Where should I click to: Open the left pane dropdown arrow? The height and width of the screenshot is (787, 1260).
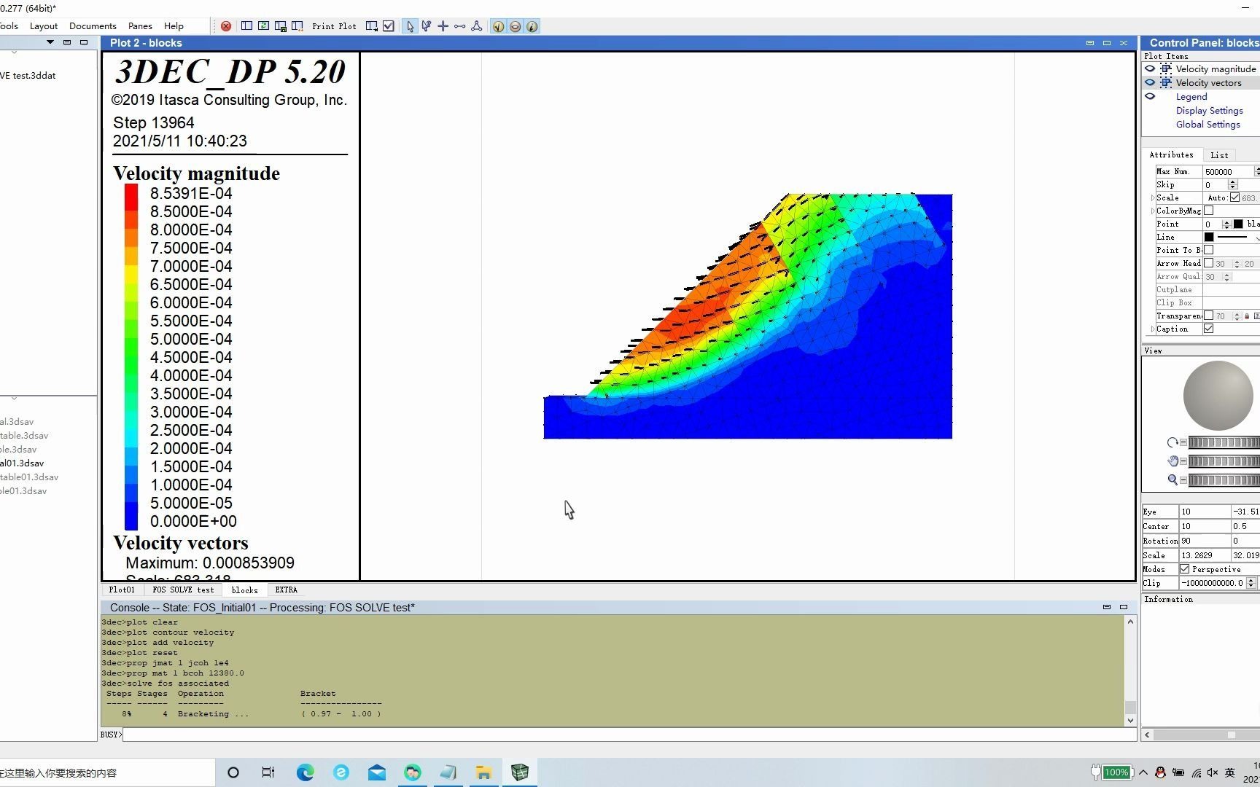[50, 42]
